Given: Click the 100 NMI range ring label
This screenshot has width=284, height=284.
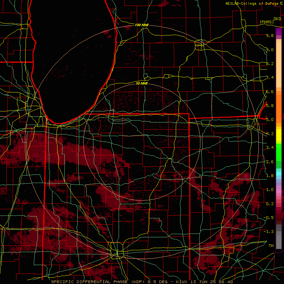Looking at the screenshot, I should pos(142,25).
